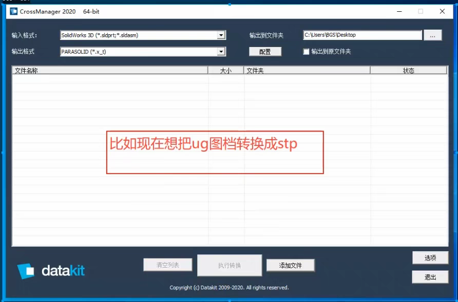
Task: Click the 执行转换 button
Action: (230, 265)
